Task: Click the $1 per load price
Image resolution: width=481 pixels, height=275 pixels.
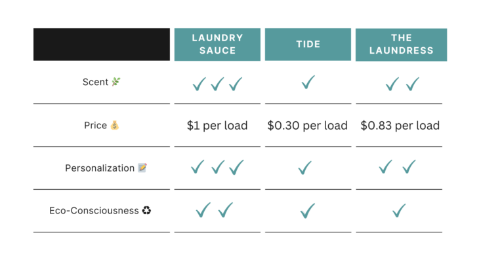Action: pyautogui.click(x=217, y=126)
